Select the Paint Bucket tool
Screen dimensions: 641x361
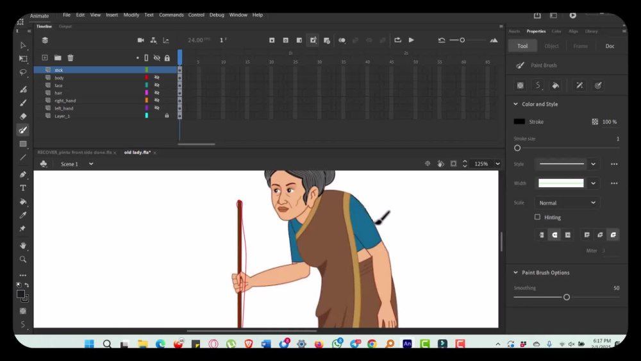click(x=23, y=201)
